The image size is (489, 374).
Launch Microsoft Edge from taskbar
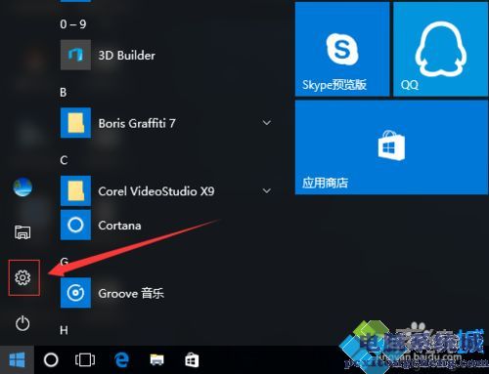[121, 360]
